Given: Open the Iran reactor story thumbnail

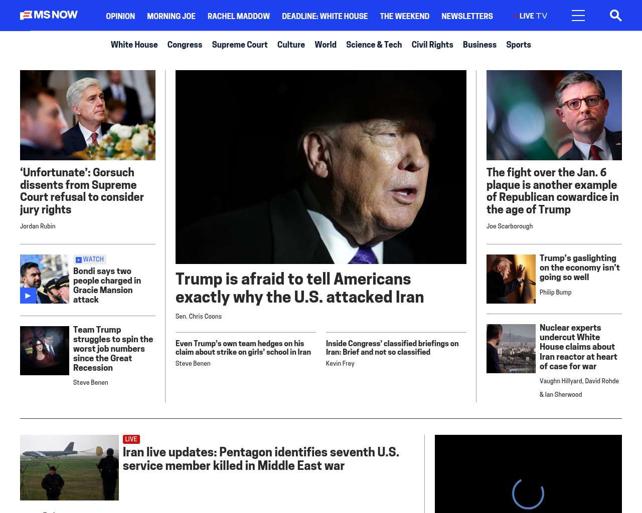Looking at the screenshot, I should pos(511,349).
